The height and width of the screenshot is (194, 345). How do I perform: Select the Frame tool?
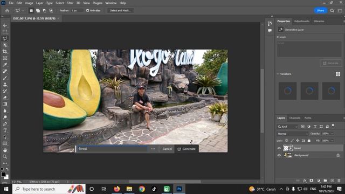coord(5,58)
